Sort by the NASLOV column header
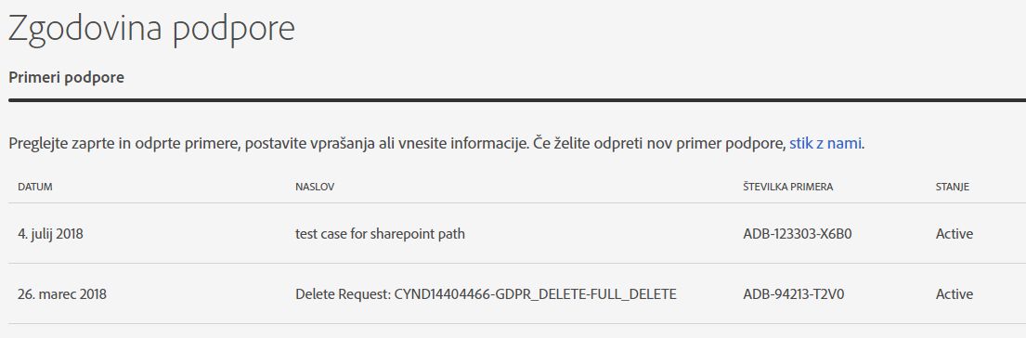This screenshot has height=338, width=1026. pos(315,187)
